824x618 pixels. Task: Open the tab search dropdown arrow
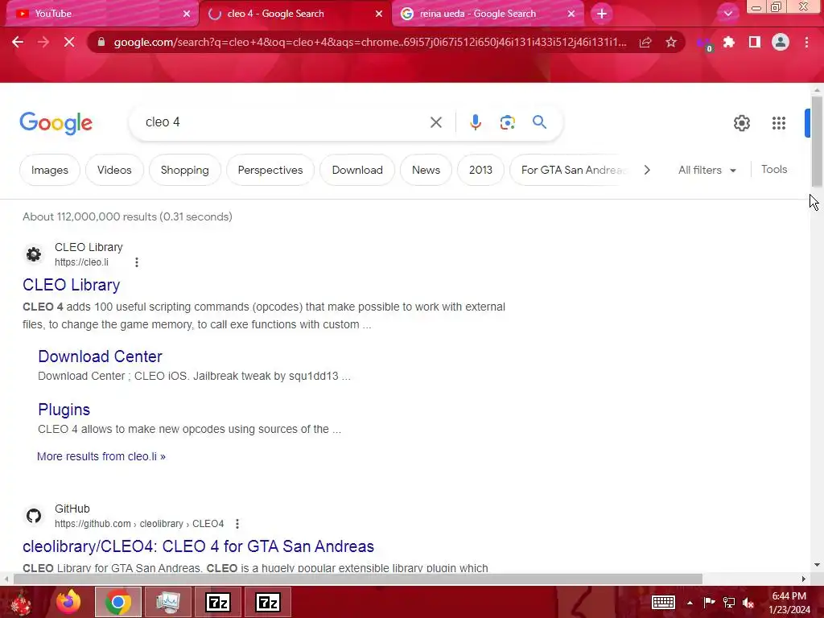point(727,14)
